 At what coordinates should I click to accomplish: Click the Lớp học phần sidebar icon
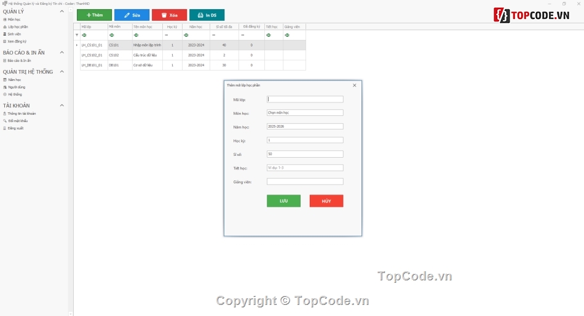pyautogui.click(x=5, y=27)
